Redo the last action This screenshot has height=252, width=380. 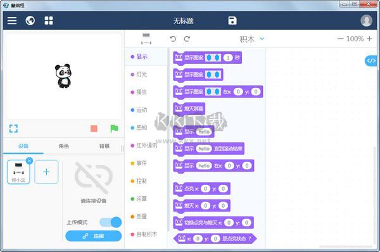point(187,39)
